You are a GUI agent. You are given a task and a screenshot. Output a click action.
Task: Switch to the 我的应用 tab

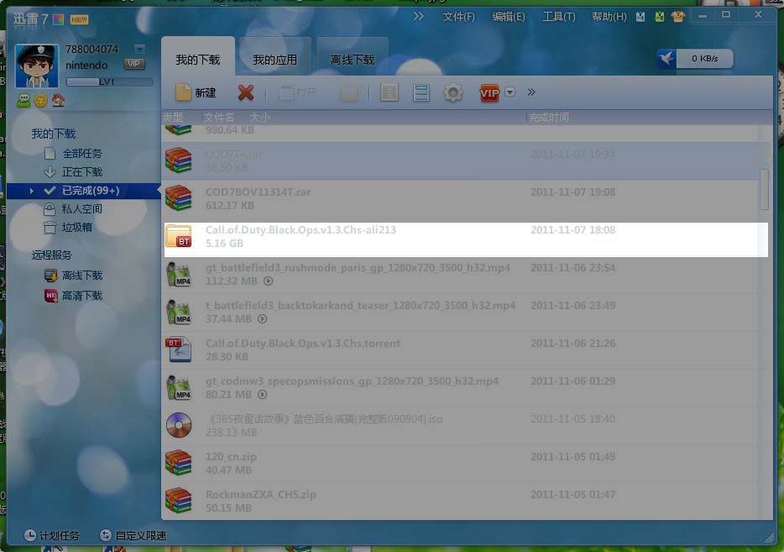point(274,60)
